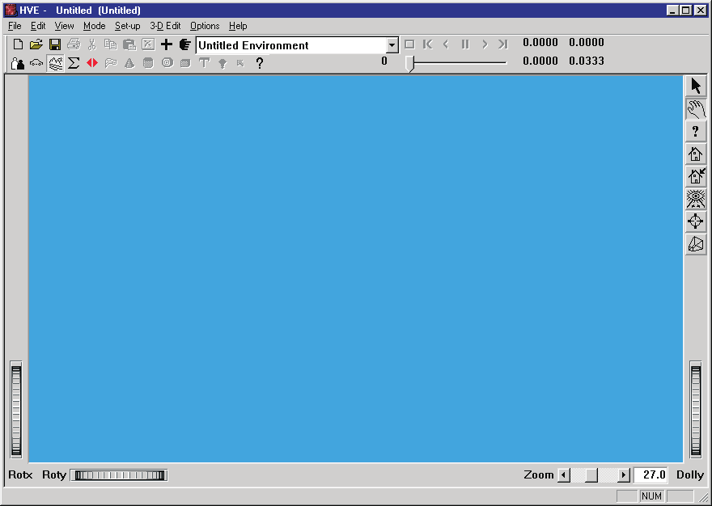Toggle the Environment editor terrain button
The height and width of the screenshot is (506, 712).
(55, 63)
